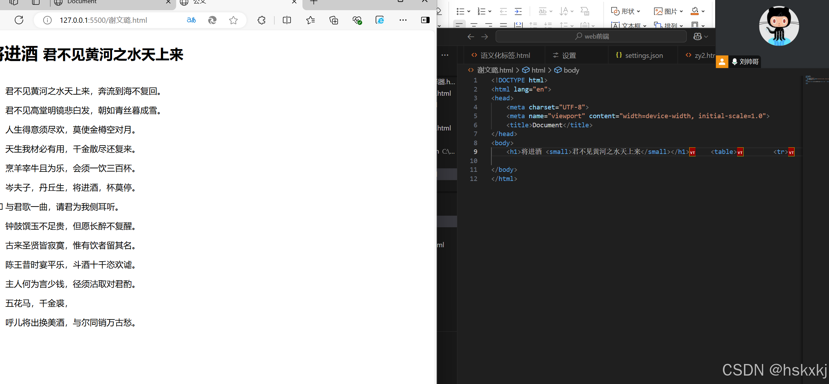The width and height of the screenshot is (829, 384).
Task: Open Edge translate page icon
Action: (x=191, y=20)
